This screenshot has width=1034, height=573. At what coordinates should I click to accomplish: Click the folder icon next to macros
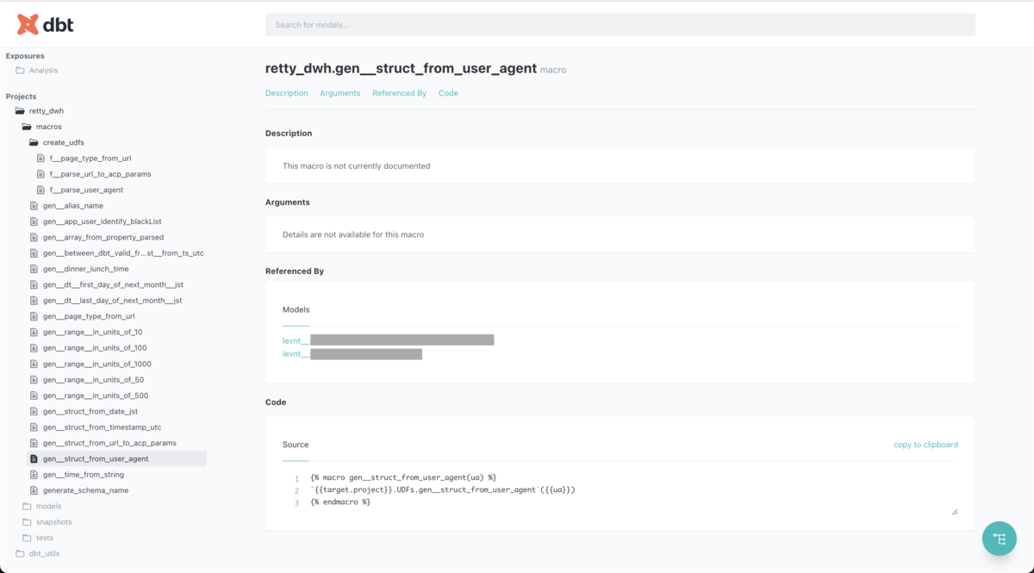pyautogui.click(x=28, y=127)
